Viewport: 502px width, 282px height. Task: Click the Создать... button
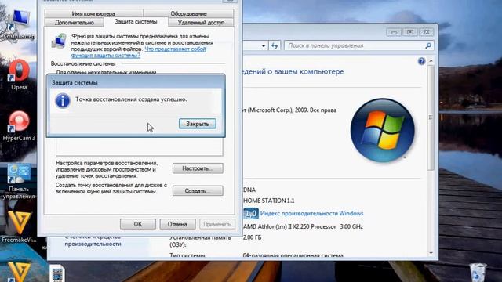pyautogui.click(x=198, y=191)
